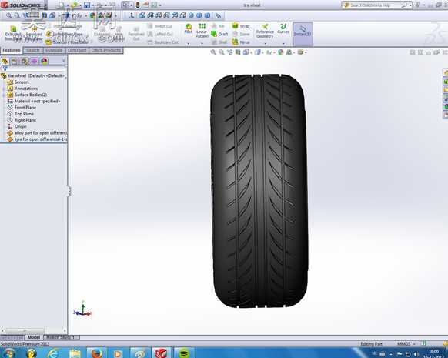Click the filter funnel icon in tree
Viewport: 448px width, 358px height.
(x=5, y=69)
